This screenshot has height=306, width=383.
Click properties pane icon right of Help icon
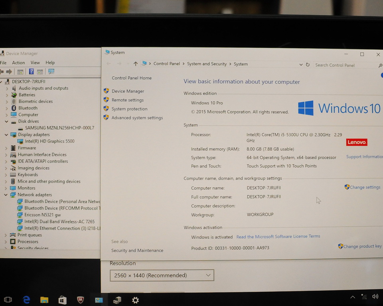(40, 72)
